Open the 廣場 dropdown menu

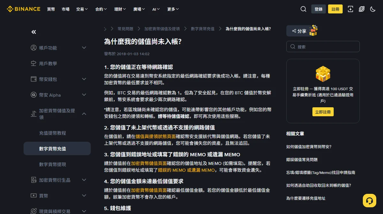click(x=139, y=9)
